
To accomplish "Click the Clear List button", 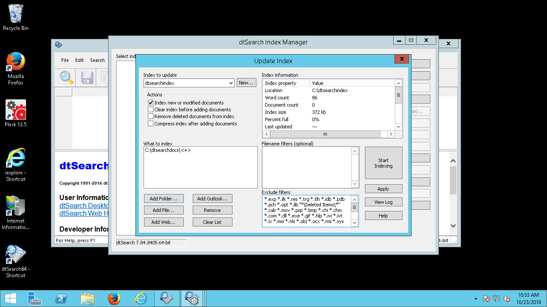I will (x=212, y=222).
